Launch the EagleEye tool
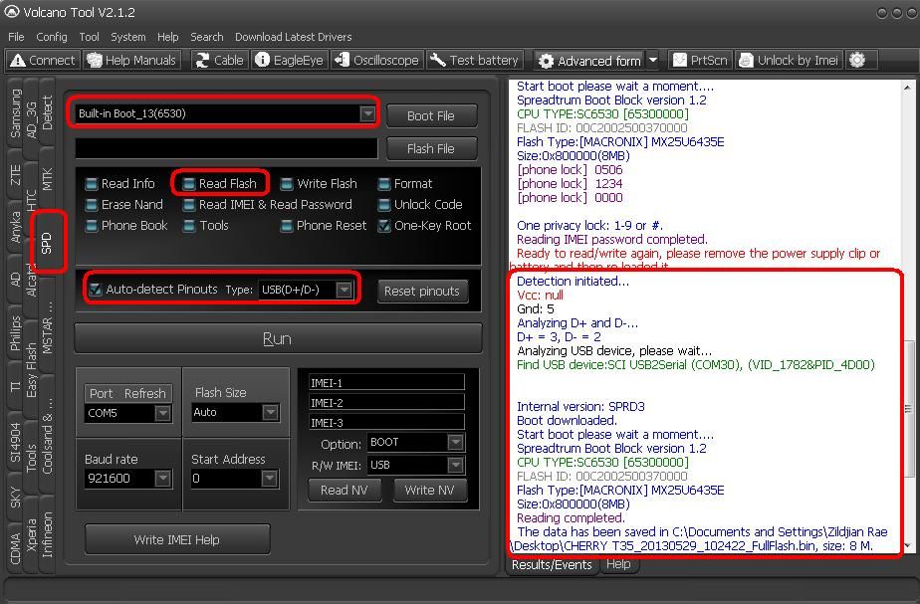This screenshot has height=604, width=920. point(289,60)
